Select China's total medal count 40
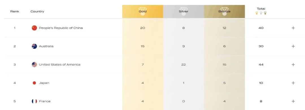This screenshot has width=305, height=110. [261, 28]
